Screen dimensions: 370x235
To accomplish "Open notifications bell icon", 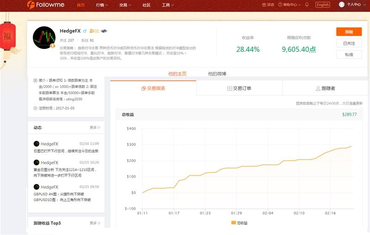I will 307,5.
